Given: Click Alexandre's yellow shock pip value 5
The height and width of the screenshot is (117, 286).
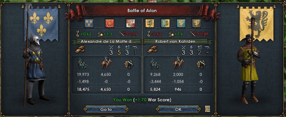Looking at the screenshot, I should [119, 52].
